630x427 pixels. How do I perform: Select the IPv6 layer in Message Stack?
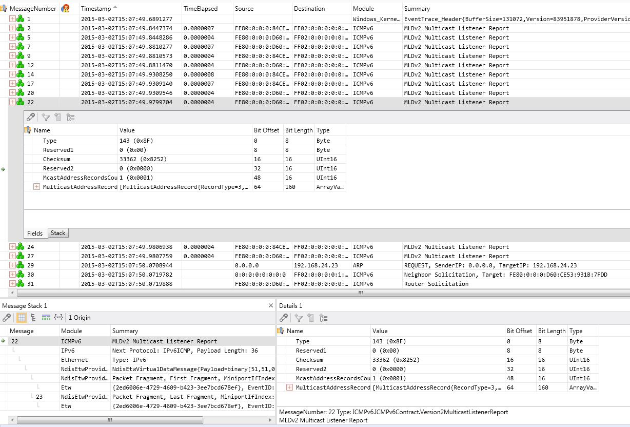coord(137,351)
